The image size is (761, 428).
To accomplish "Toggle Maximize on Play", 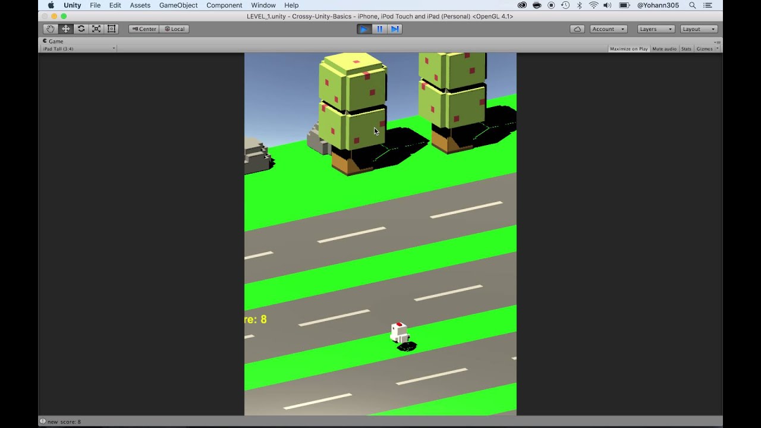I will (x=628, y=49).
